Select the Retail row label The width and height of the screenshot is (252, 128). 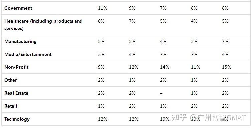(x=11, y=106)
